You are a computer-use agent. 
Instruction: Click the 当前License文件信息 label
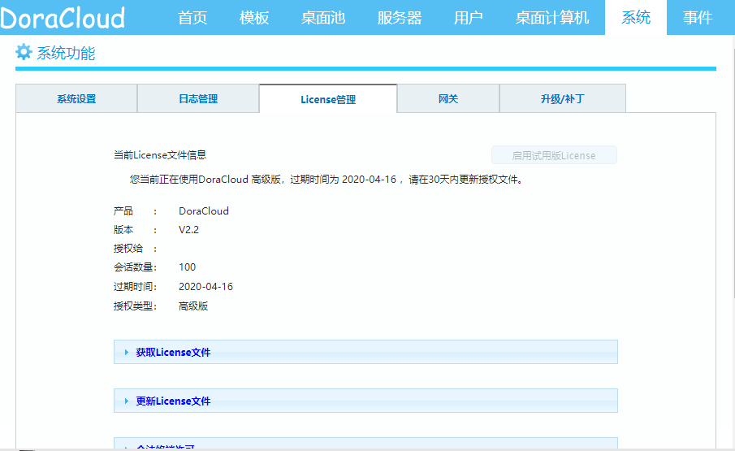[160, 155]
